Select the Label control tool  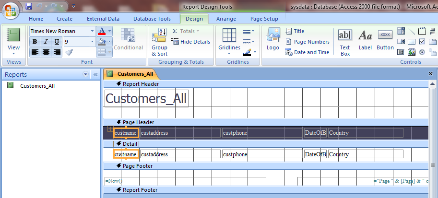point(365,40)
